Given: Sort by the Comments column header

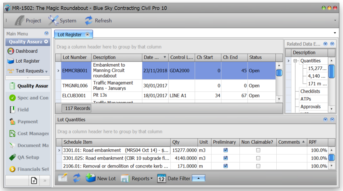Looking at the screenshot, I should 292,142.
